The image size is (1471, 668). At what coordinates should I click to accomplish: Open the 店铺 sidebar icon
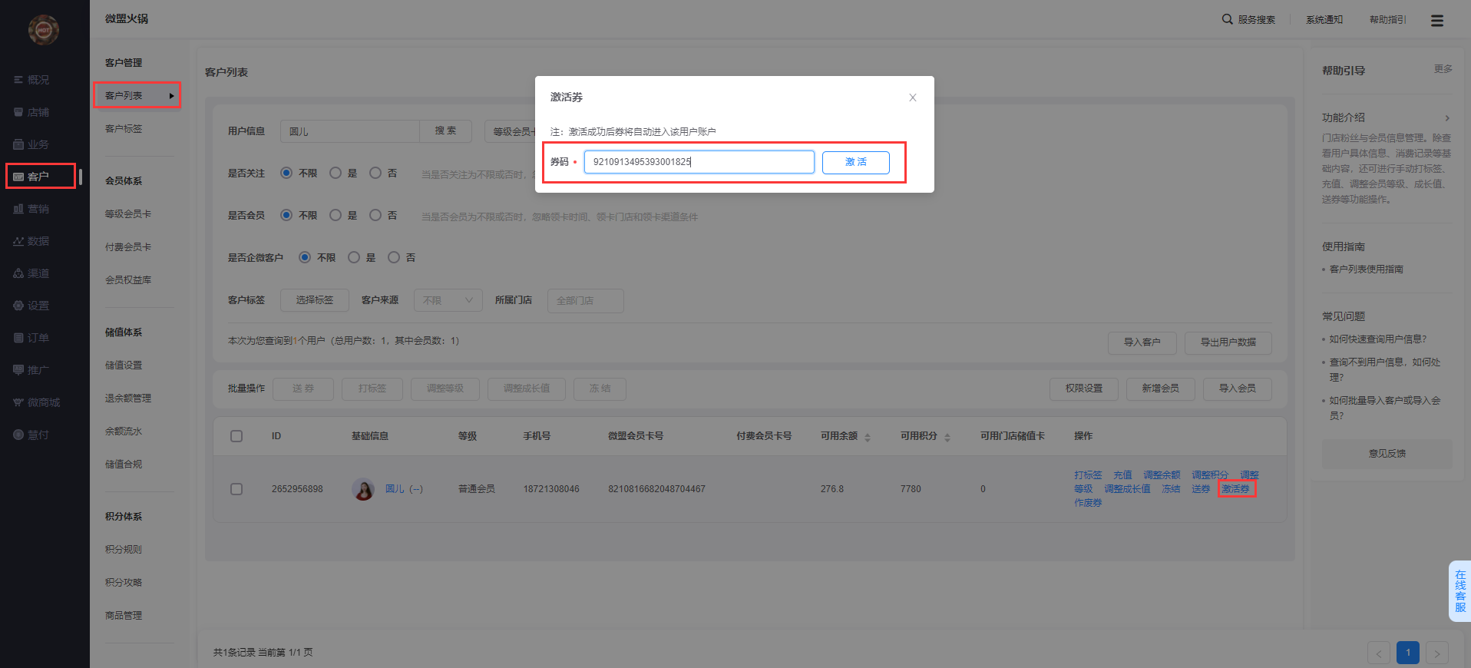point(18,112)
